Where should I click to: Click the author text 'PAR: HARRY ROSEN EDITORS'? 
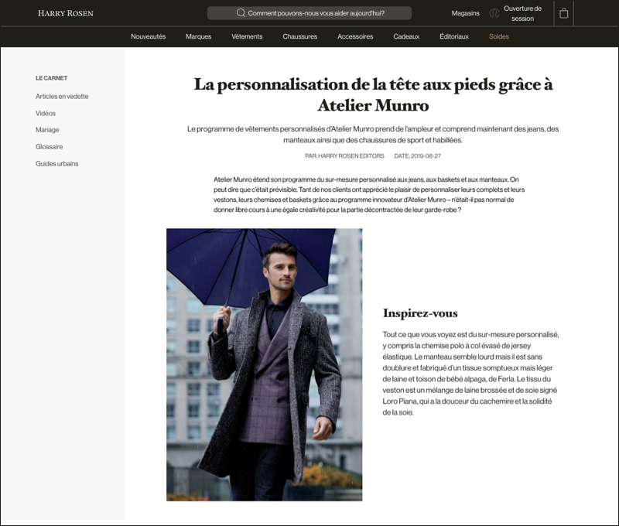(x=344, y=156)
